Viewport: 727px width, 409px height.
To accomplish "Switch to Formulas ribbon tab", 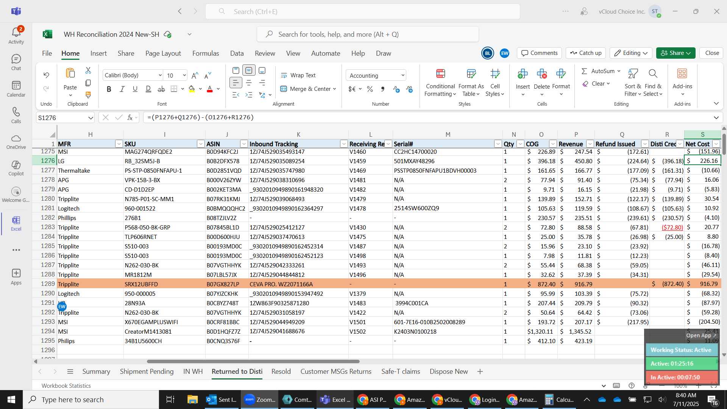I will click(x=206, y=53).
